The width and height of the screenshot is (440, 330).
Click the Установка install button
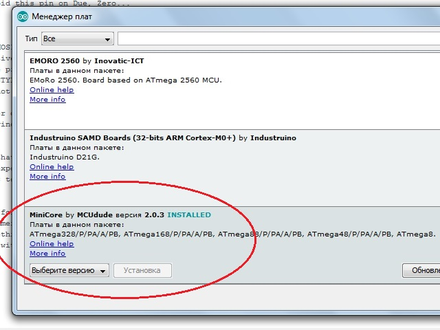coord(142,270)
